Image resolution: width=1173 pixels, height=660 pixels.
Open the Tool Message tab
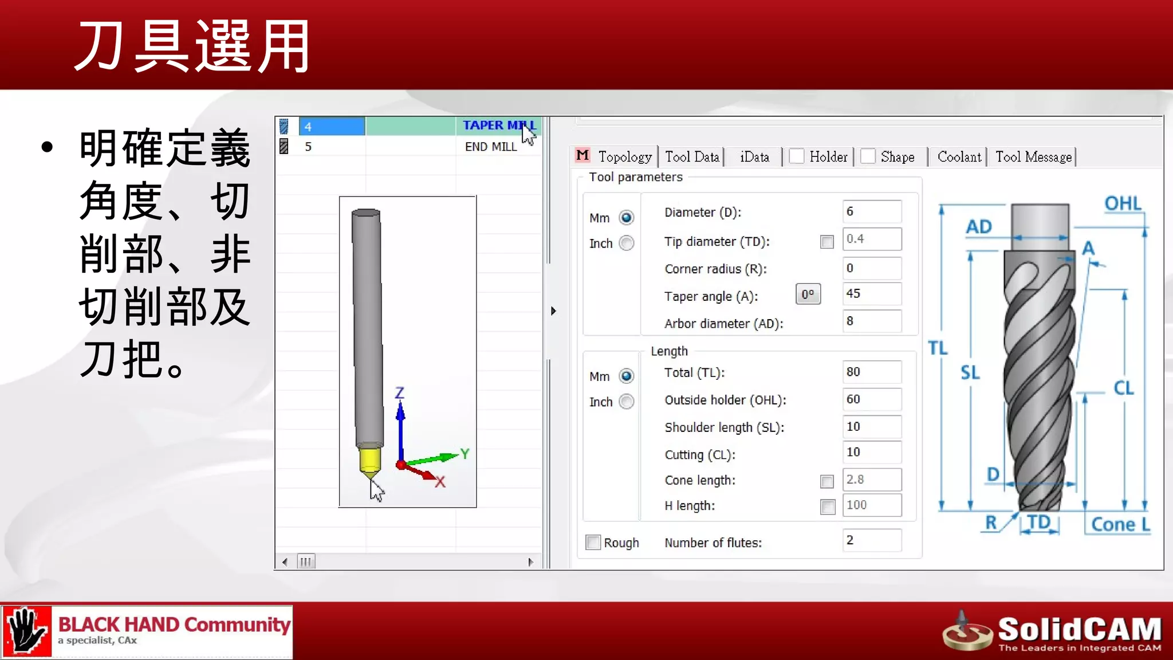[1033, 157]
